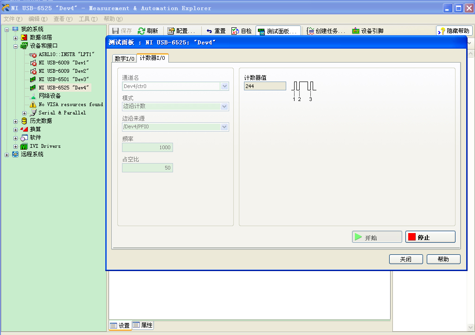Select NI USB-6009 Dev1 device icon
Screen dimensions: 475x335
(x=33, y=63)
